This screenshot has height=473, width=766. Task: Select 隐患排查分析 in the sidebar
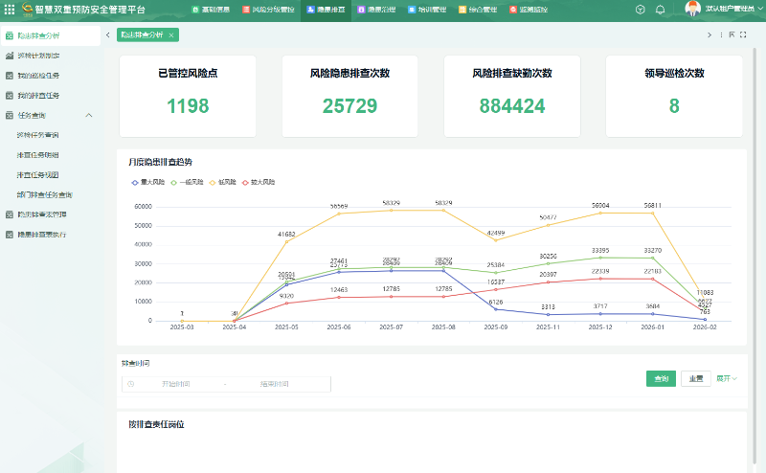51,35
